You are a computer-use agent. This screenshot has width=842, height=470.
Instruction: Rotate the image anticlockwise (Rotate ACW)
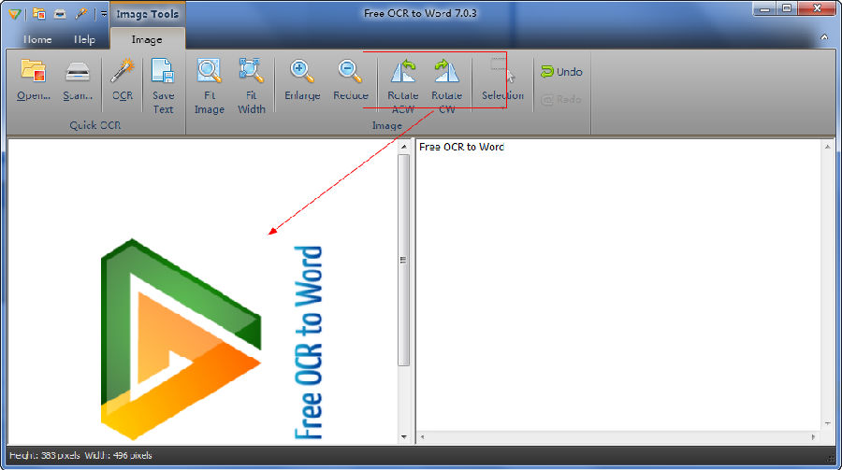click(x=403, y=86)
